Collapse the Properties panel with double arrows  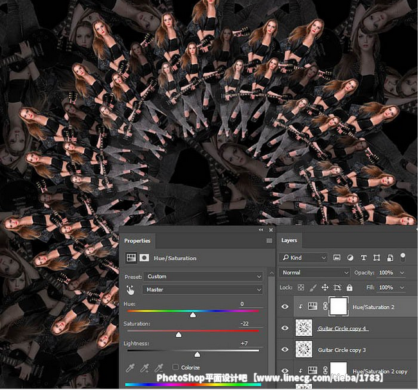261,230
